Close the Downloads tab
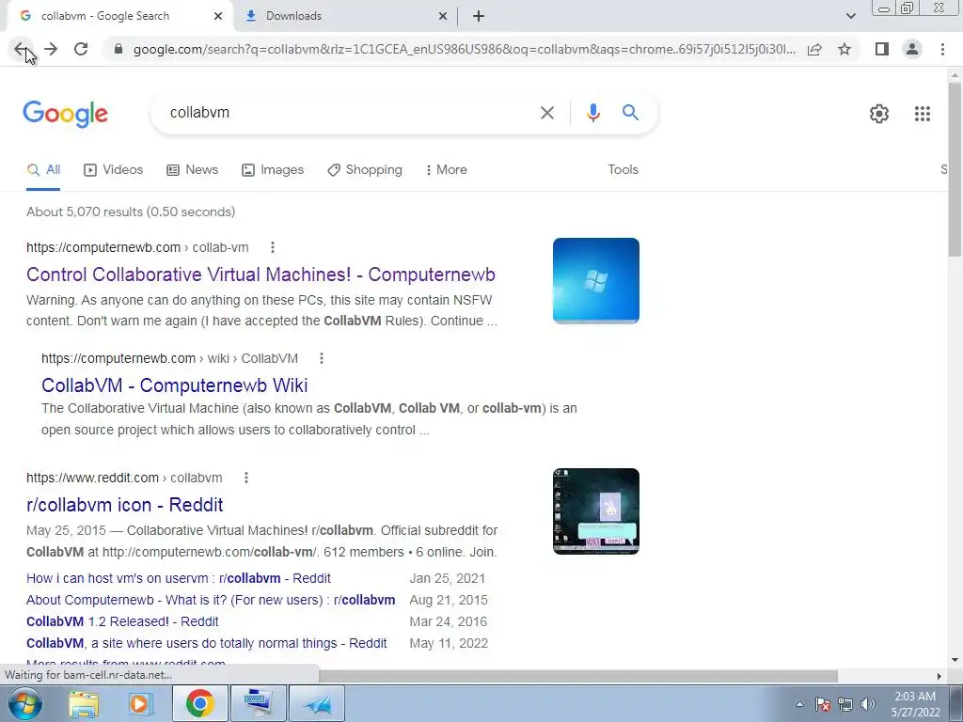This screenshot has width=963, height=722. (443, 17)
